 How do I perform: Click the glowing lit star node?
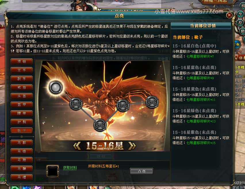pos(56,87)
